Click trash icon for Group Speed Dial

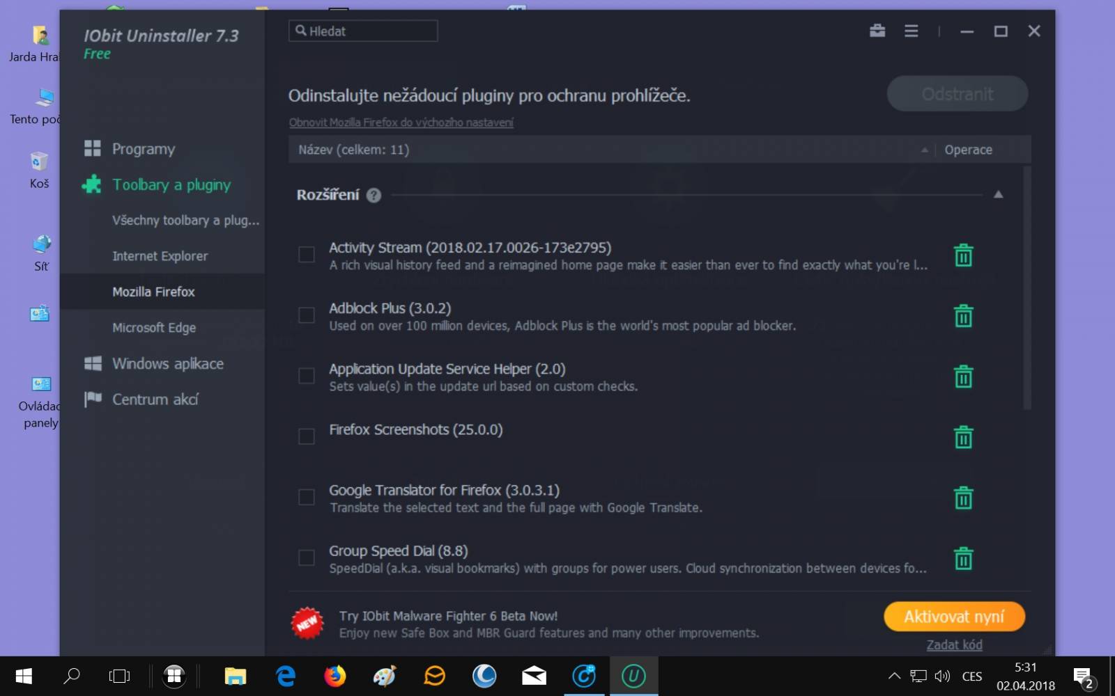coord(963,558)
